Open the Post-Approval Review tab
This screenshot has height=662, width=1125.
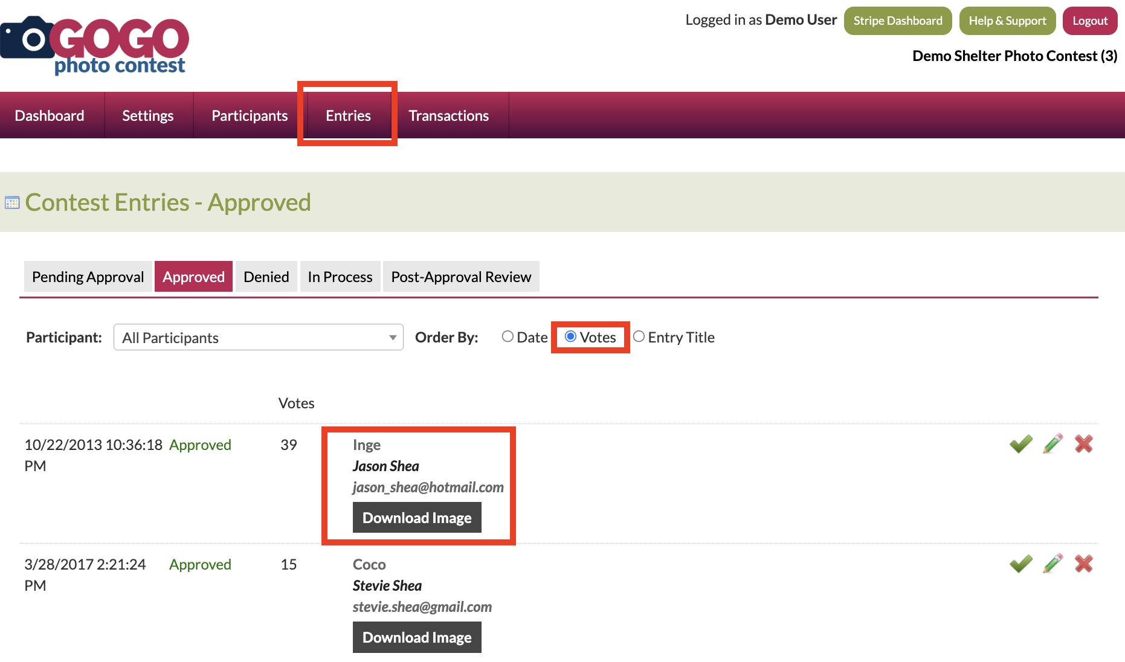pos(461,277)
